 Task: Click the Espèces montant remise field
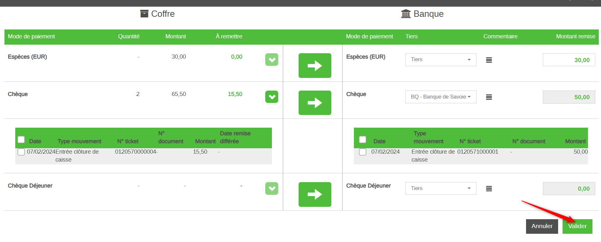point(569,60)
